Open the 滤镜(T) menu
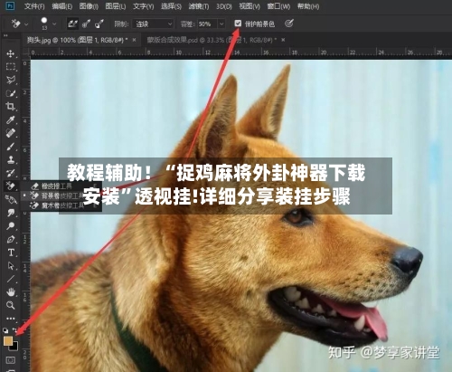The width and height of the screenshot is (452, 372). tap(199, 6)
